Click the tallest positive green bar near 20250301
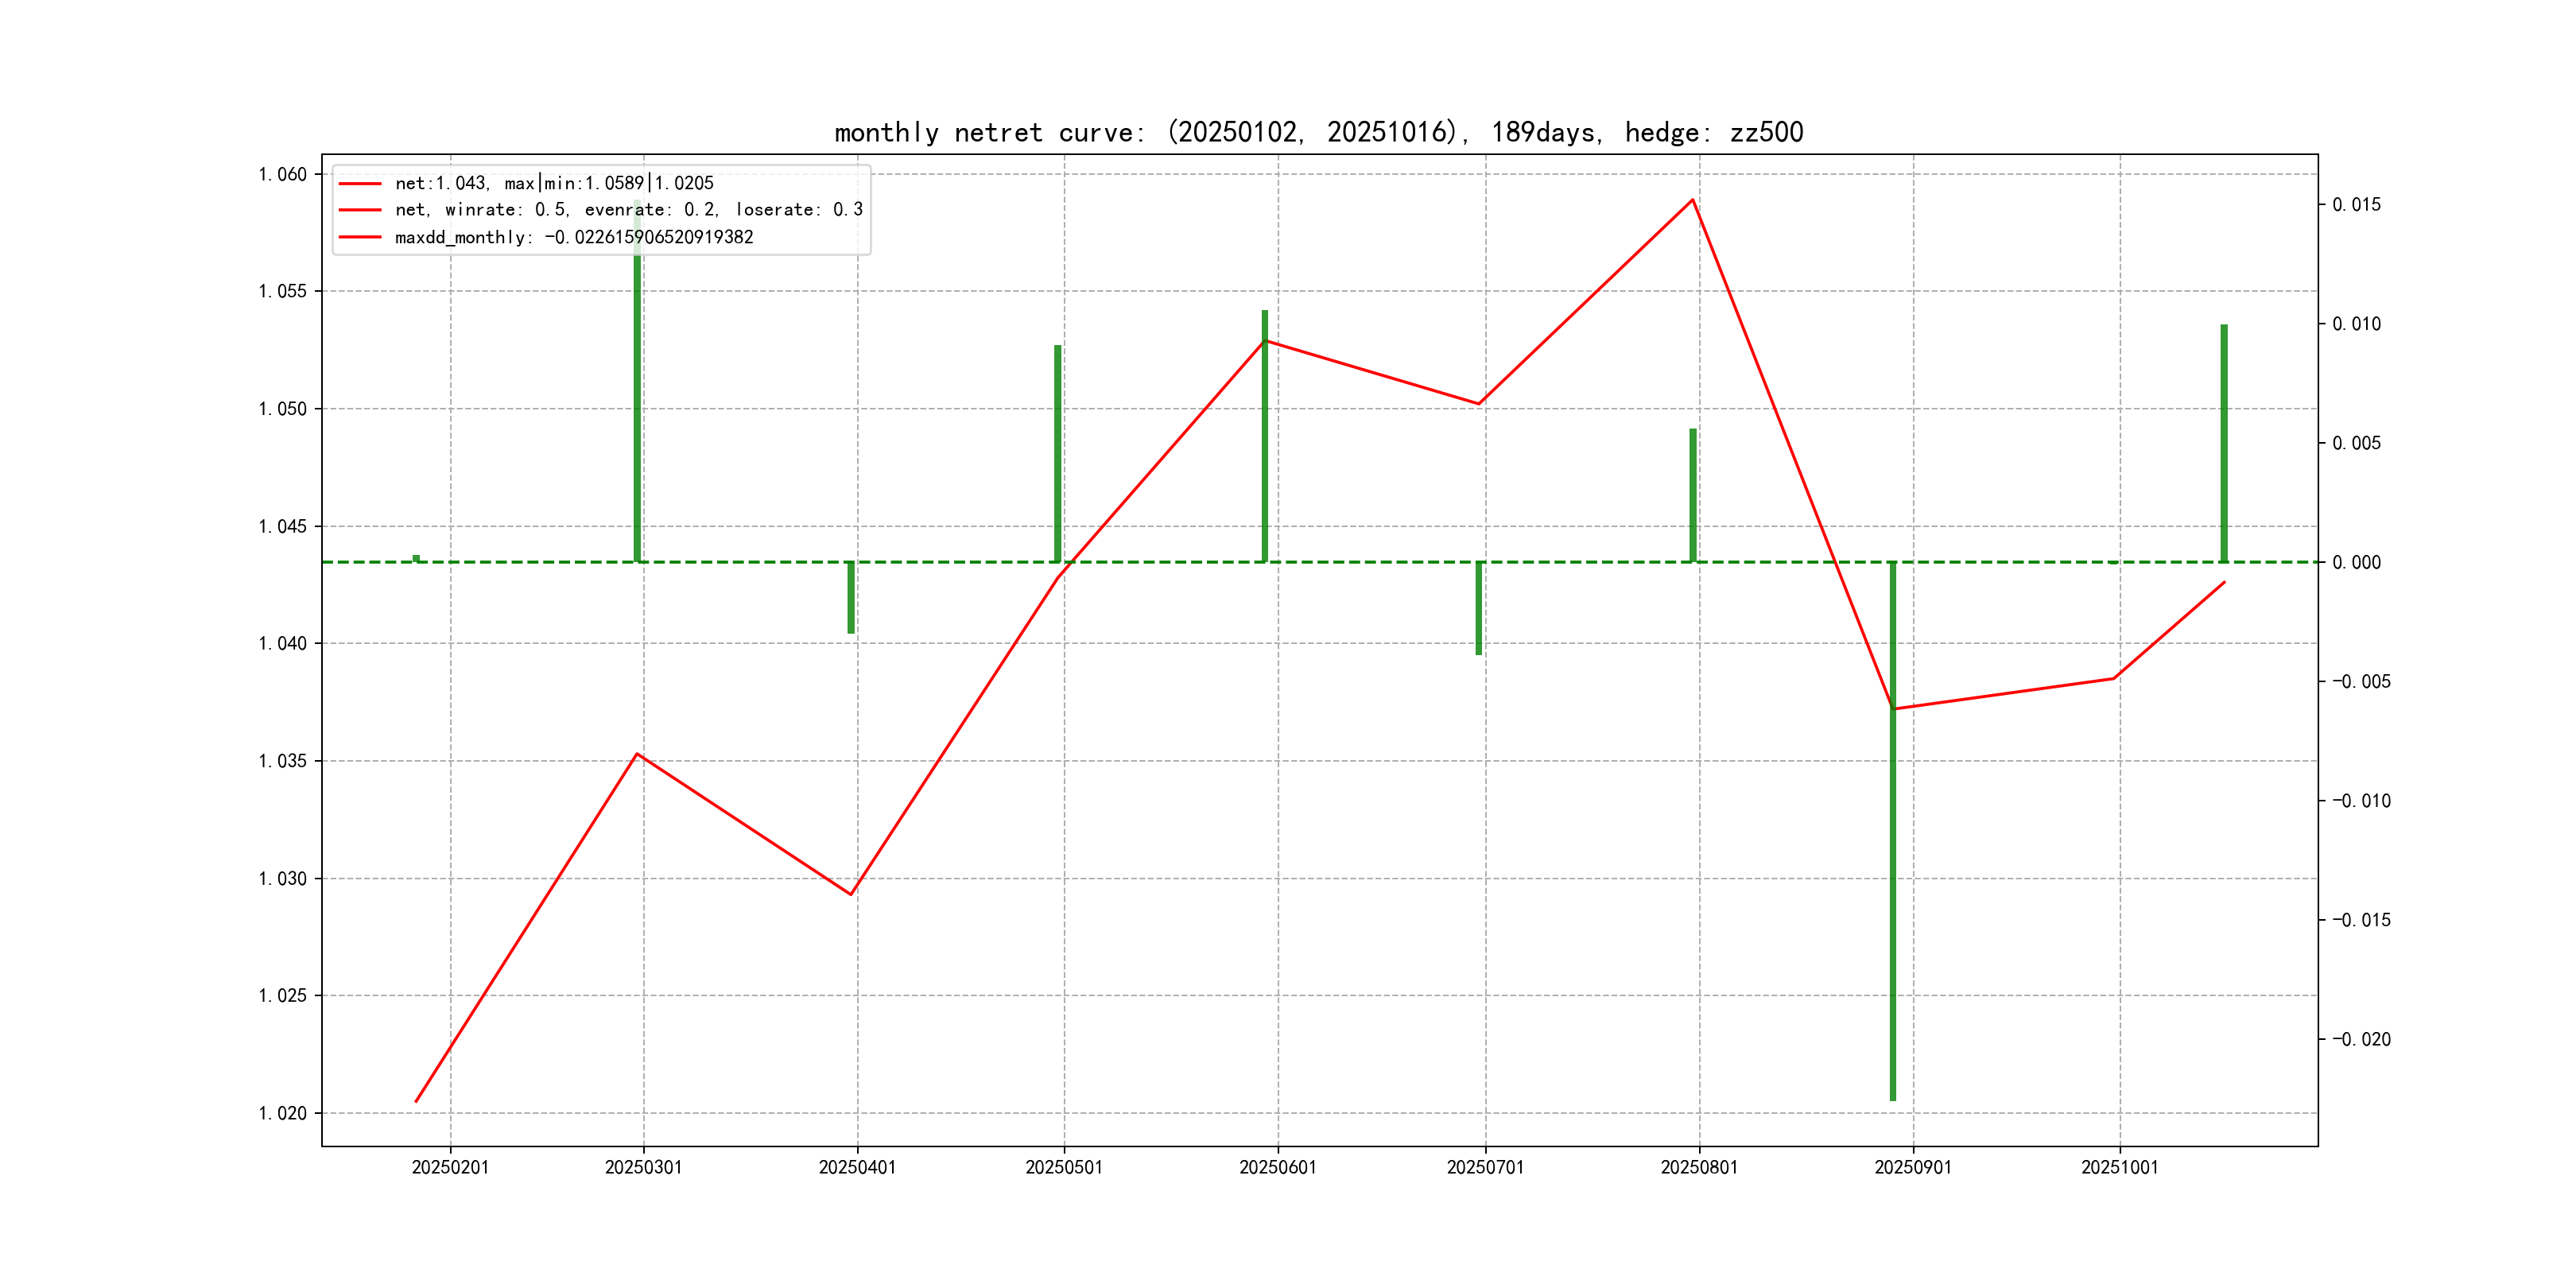Image resolution: width=2576 pixels, height=1288 pixels. pos(637,400)
